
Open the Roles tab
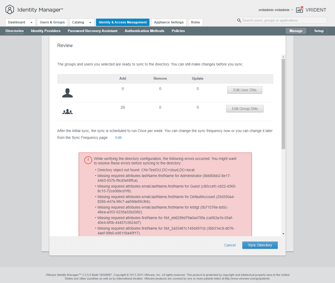click(195, 22)
